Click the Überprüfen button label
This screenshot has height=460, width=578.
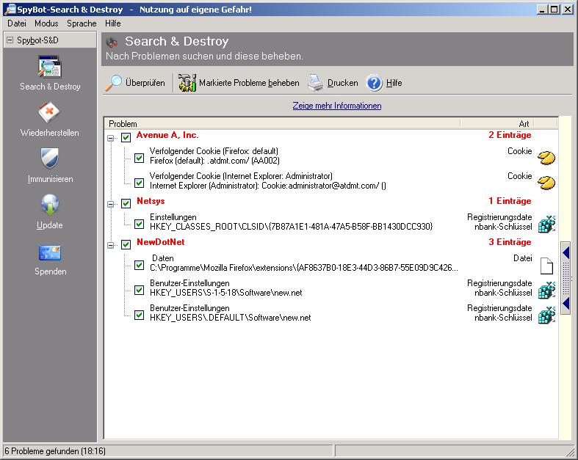click(x=145, y=83)
